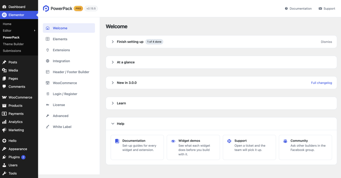Open the Full changelog link
Viewport: 341px width, 178px height.
(321, 83)
